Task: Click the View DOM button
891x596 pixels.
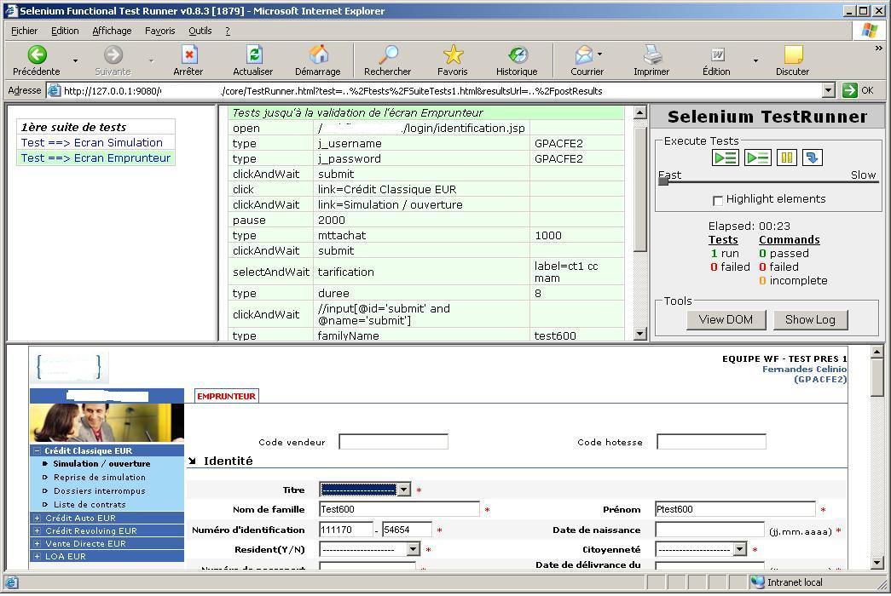Action: pos(726,319)
